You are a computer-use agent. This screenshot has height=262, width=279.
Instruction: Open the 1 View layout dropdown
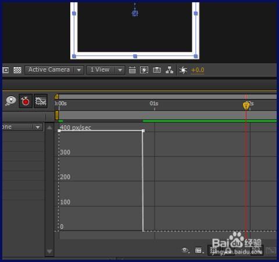click(105, 70)
